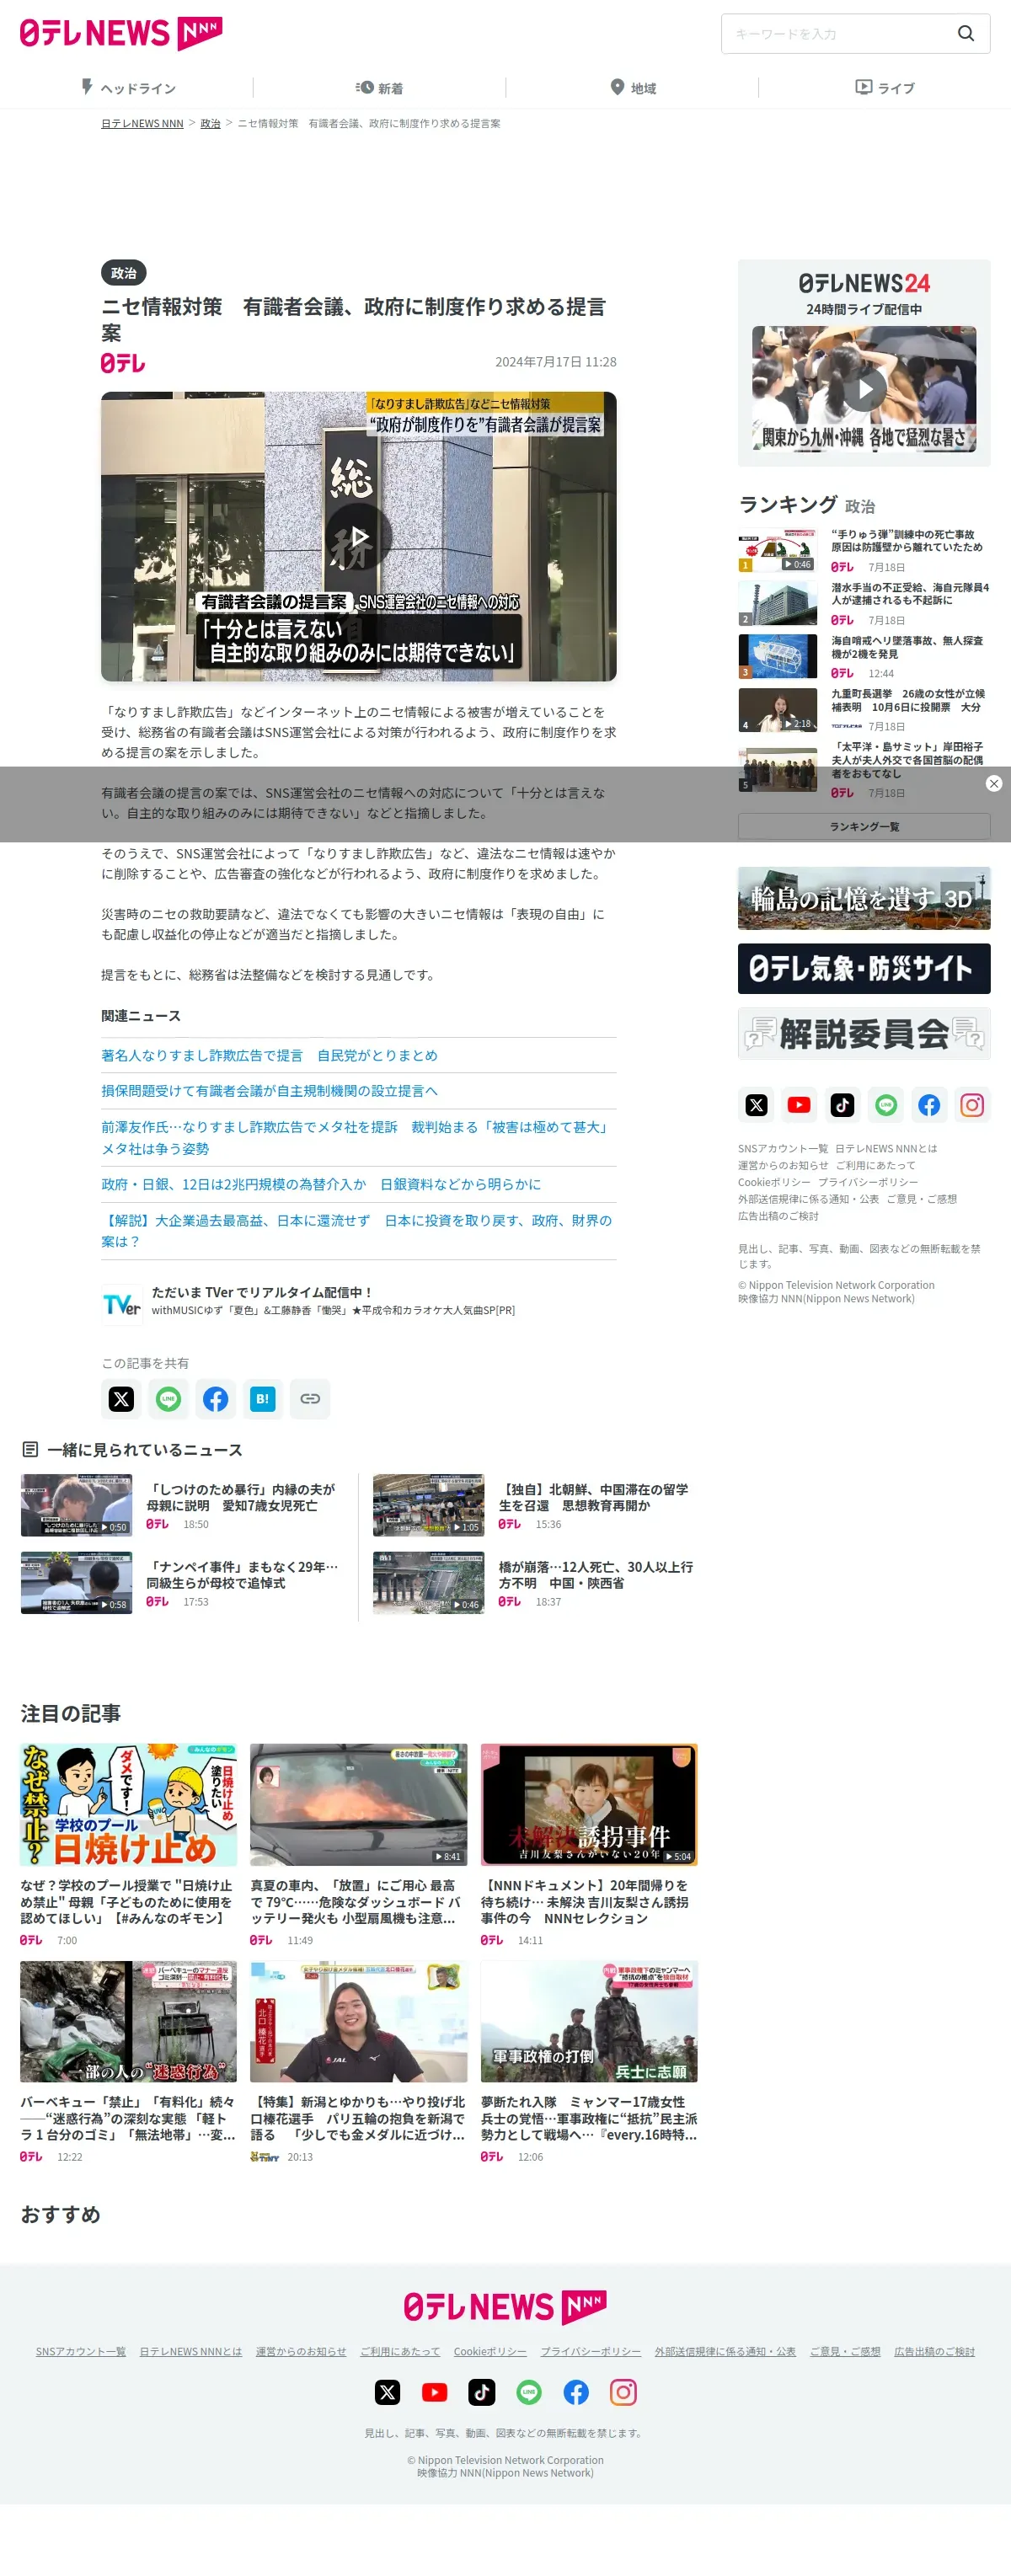This screenshot has height=2576, width=1011.
Task: Click the 日テレNEWS NNN logo in header
Action: (x=121, y=33)
